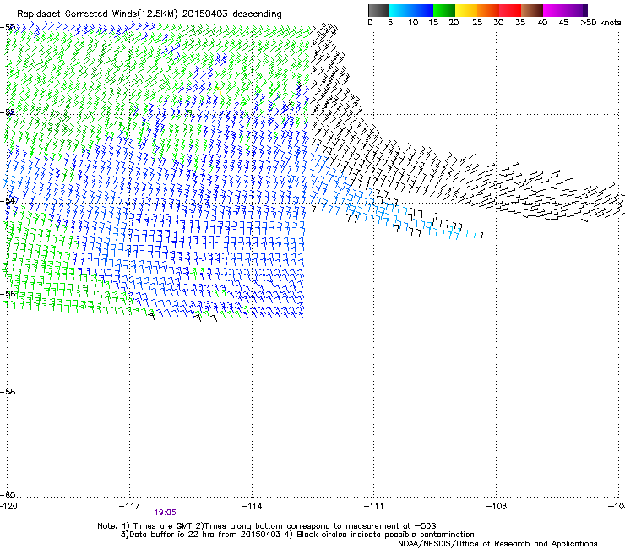Click the green 15-20 knots color segment
This screenshot has width=625, height=549.
coord(444,10)
